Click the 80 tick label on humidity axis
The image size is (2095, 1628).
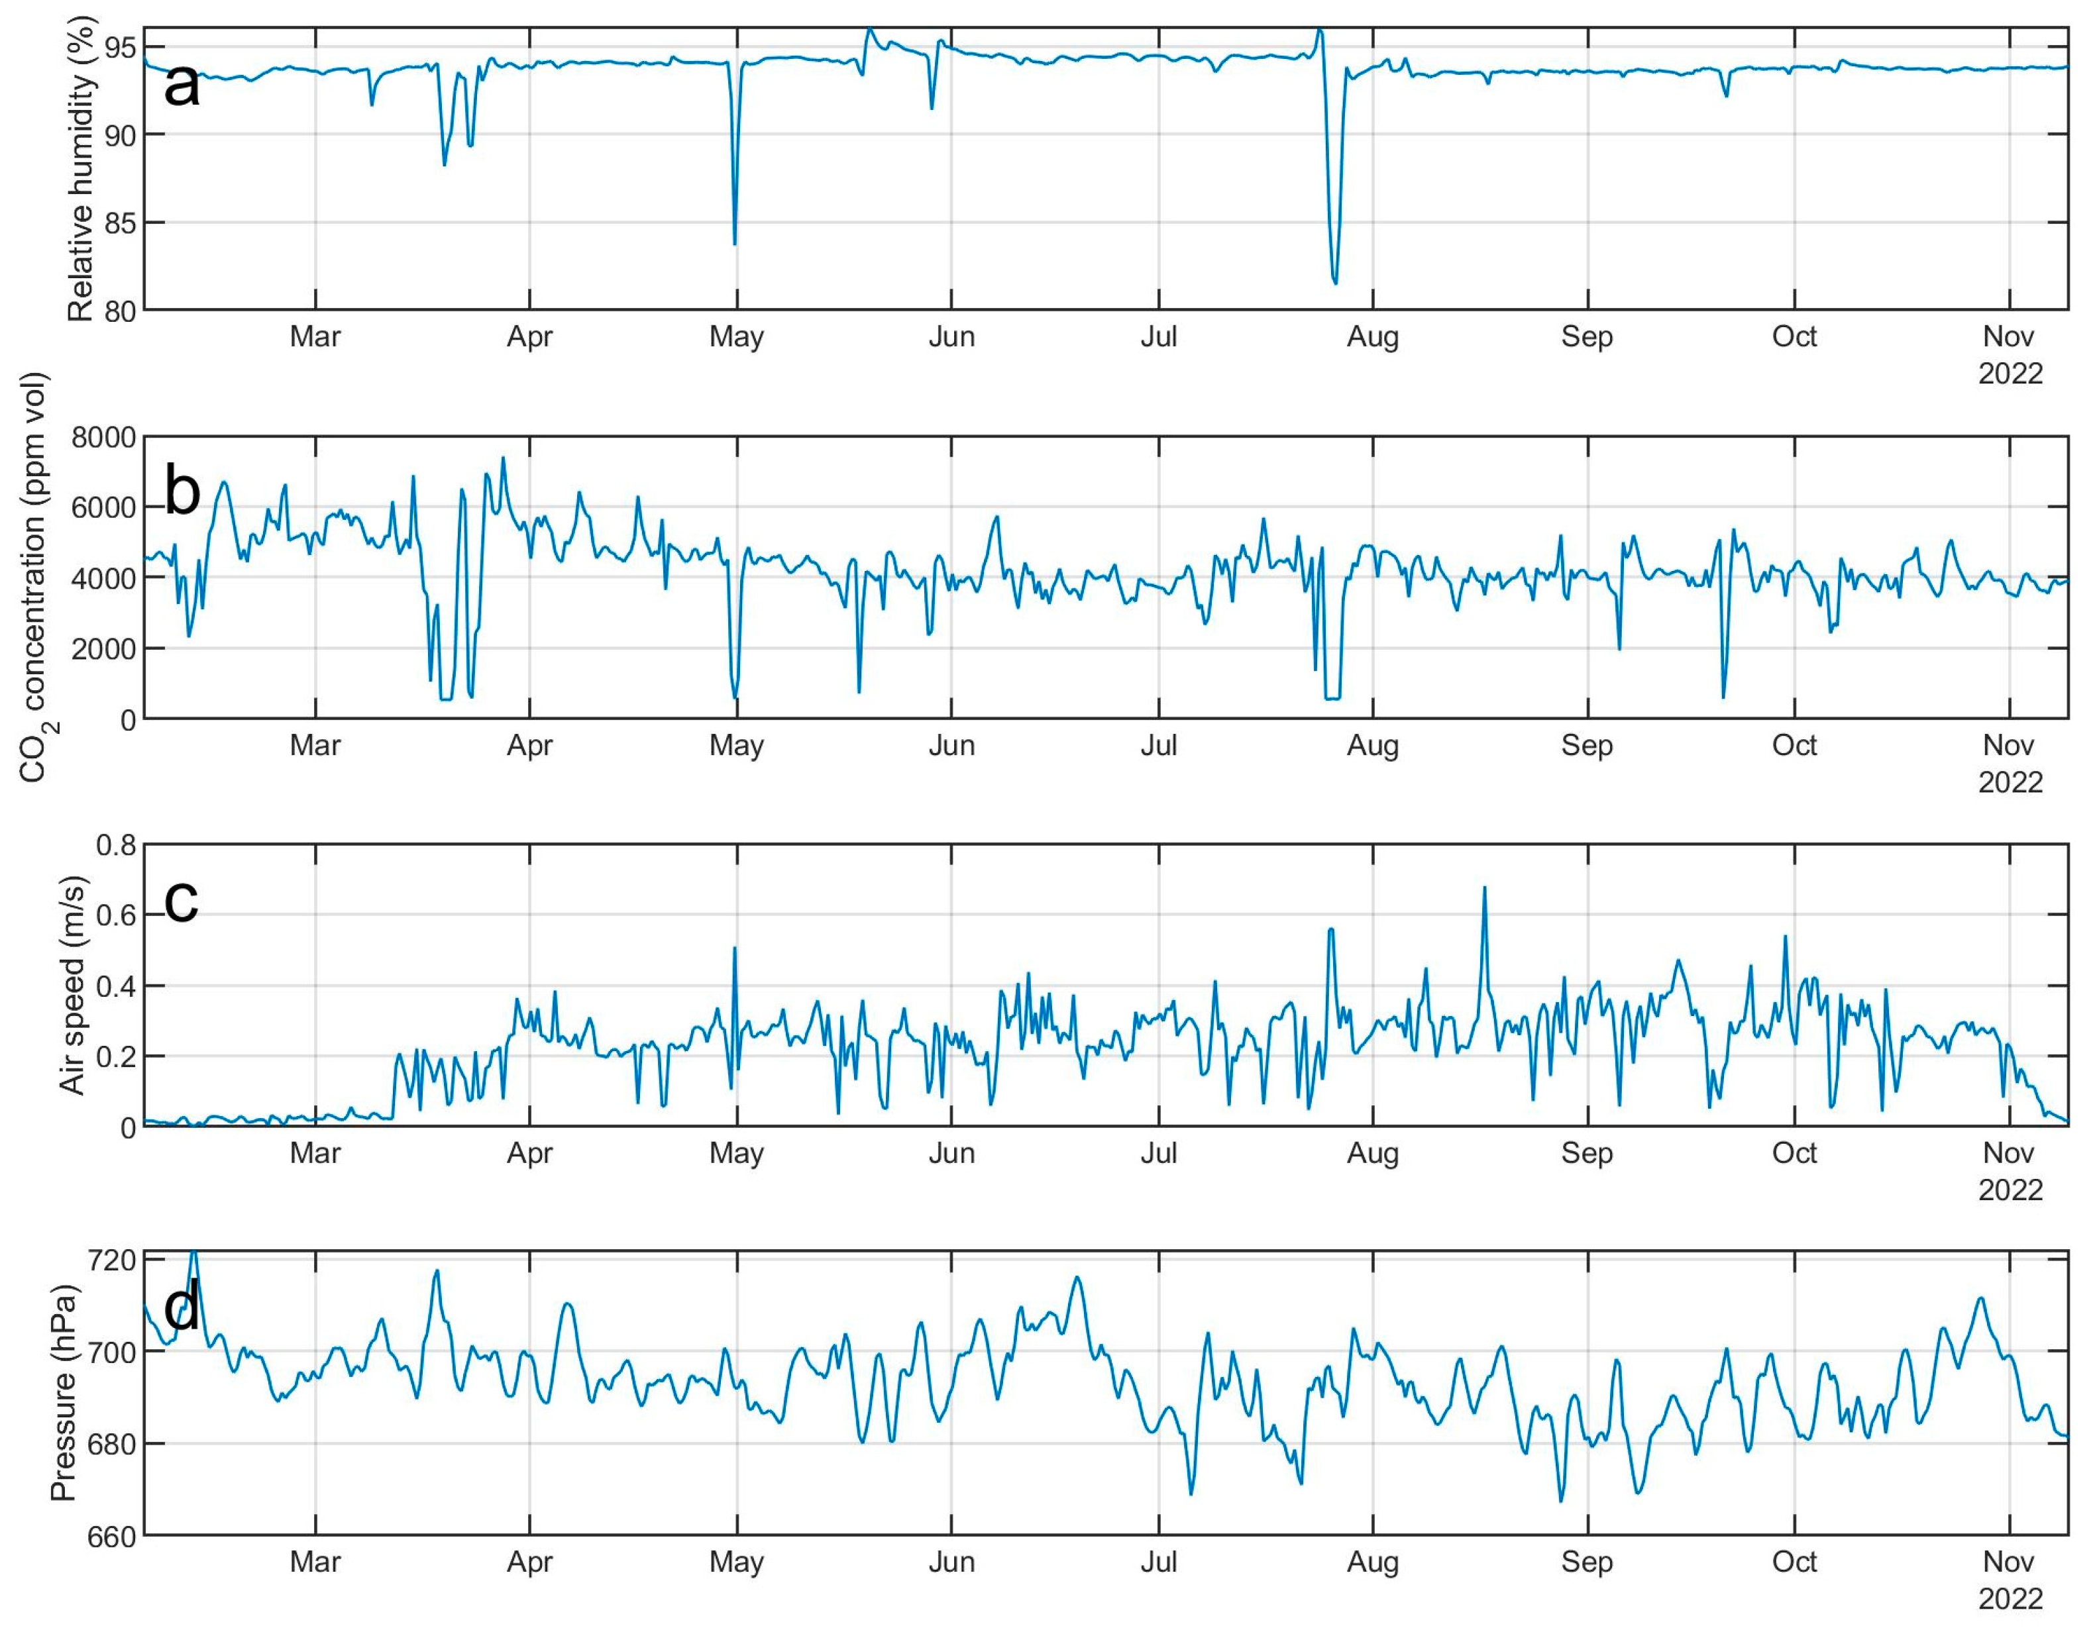[x=121, y=311]
